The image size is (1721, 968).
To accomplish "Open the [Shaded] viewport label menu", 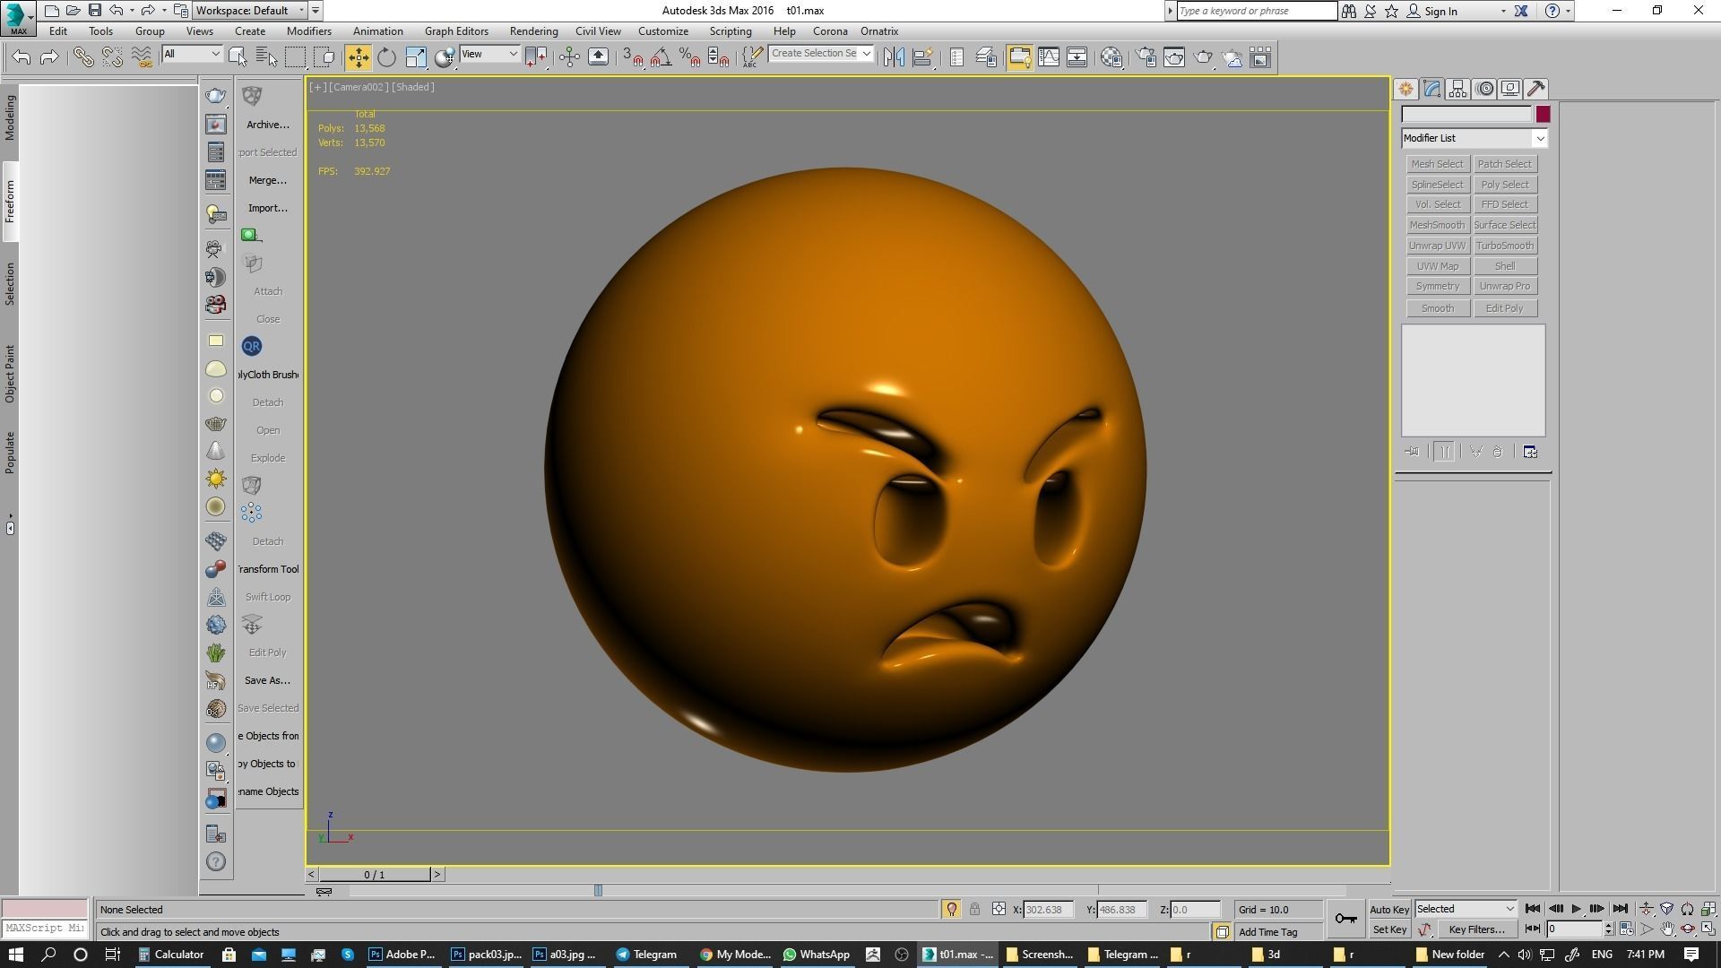I will [x=413, y=87].
